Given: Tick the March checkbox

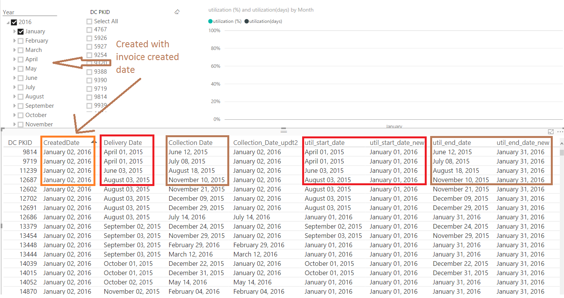Looking at the screenshot, I should (21, 50).
